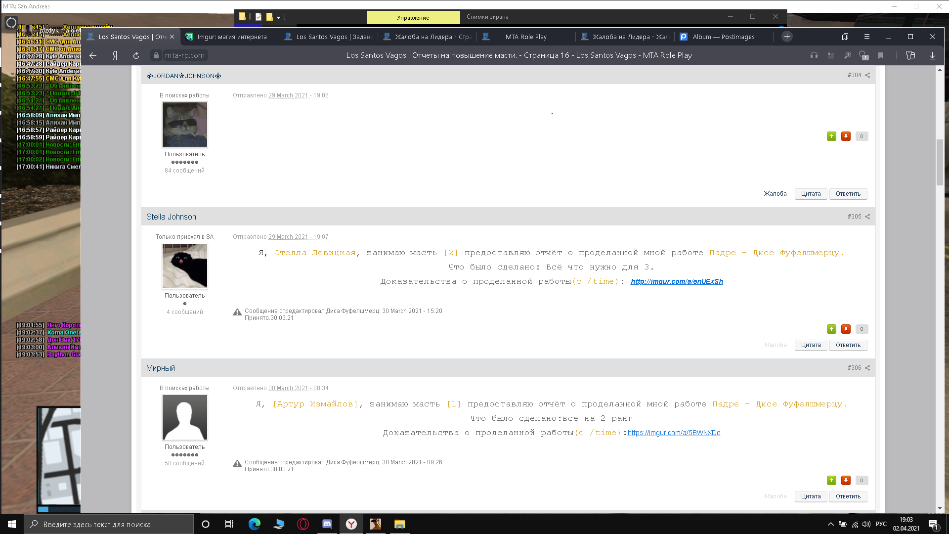Switch to Los Santos Vagos | Задани tab
949x534 pixels.
tap(329, 37)
